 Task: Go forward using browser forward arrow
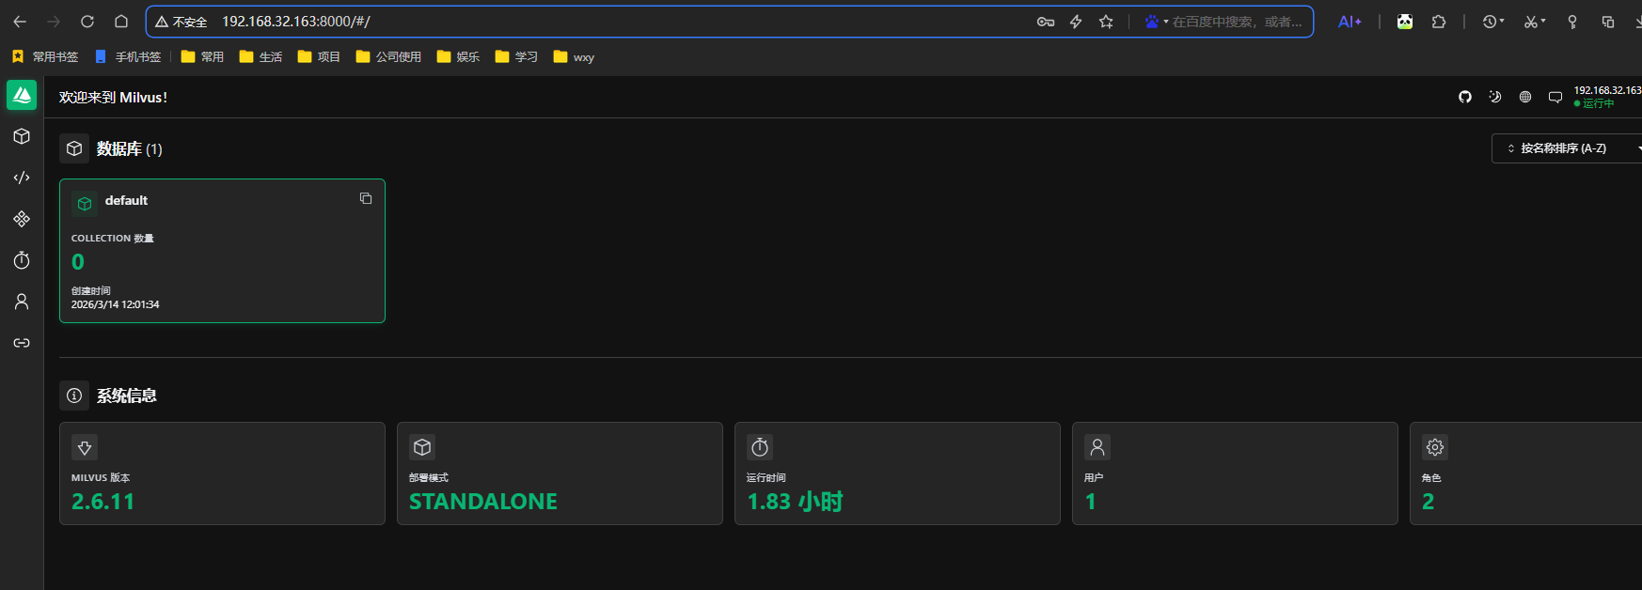pos(54,22)
